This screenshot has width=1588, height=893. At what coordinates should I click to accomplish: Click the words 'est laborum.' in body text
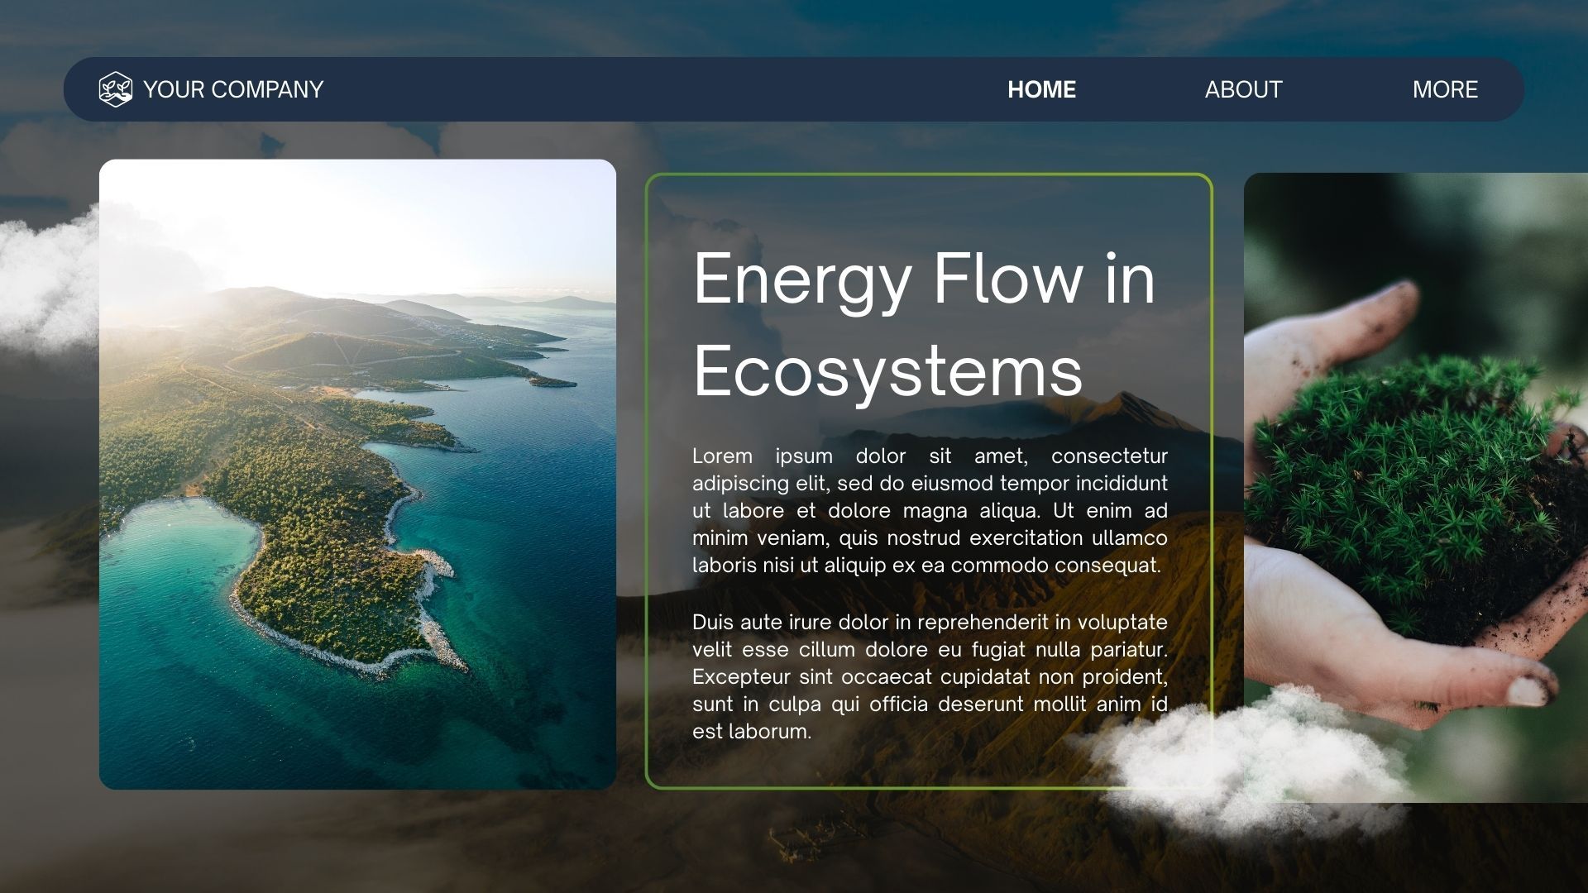pyautogui.click(x=751, y=732)
